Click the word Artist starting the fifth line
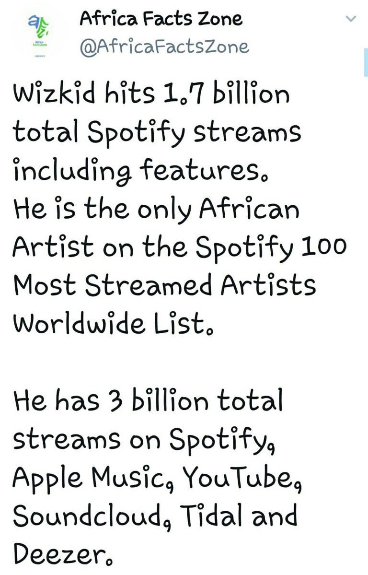Image resolution: width=368 pixels, height=575 pixels. pyautogui.click(x=53, y=246)
